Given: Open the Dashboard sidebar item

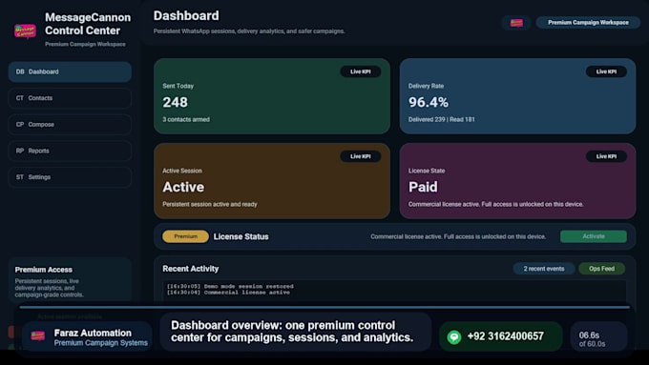Looking at the screenshot, I should point(70,71).
